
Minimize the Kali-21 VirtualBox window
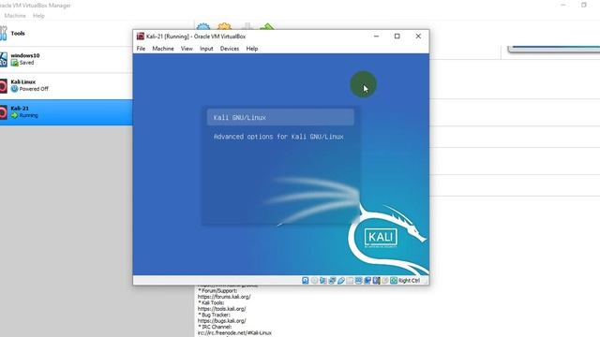376,36
